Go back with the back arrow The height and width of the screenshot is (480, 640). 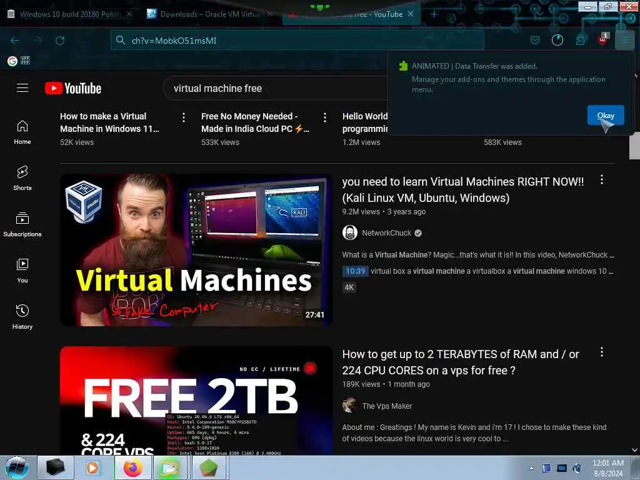(15, 41)
